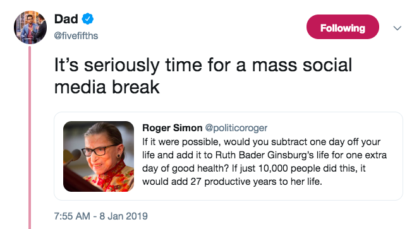The width and height of the screenshot is (419, 229).
Task: Toggle the Following button
Action: pyautogui.click(x=343, y=27)
